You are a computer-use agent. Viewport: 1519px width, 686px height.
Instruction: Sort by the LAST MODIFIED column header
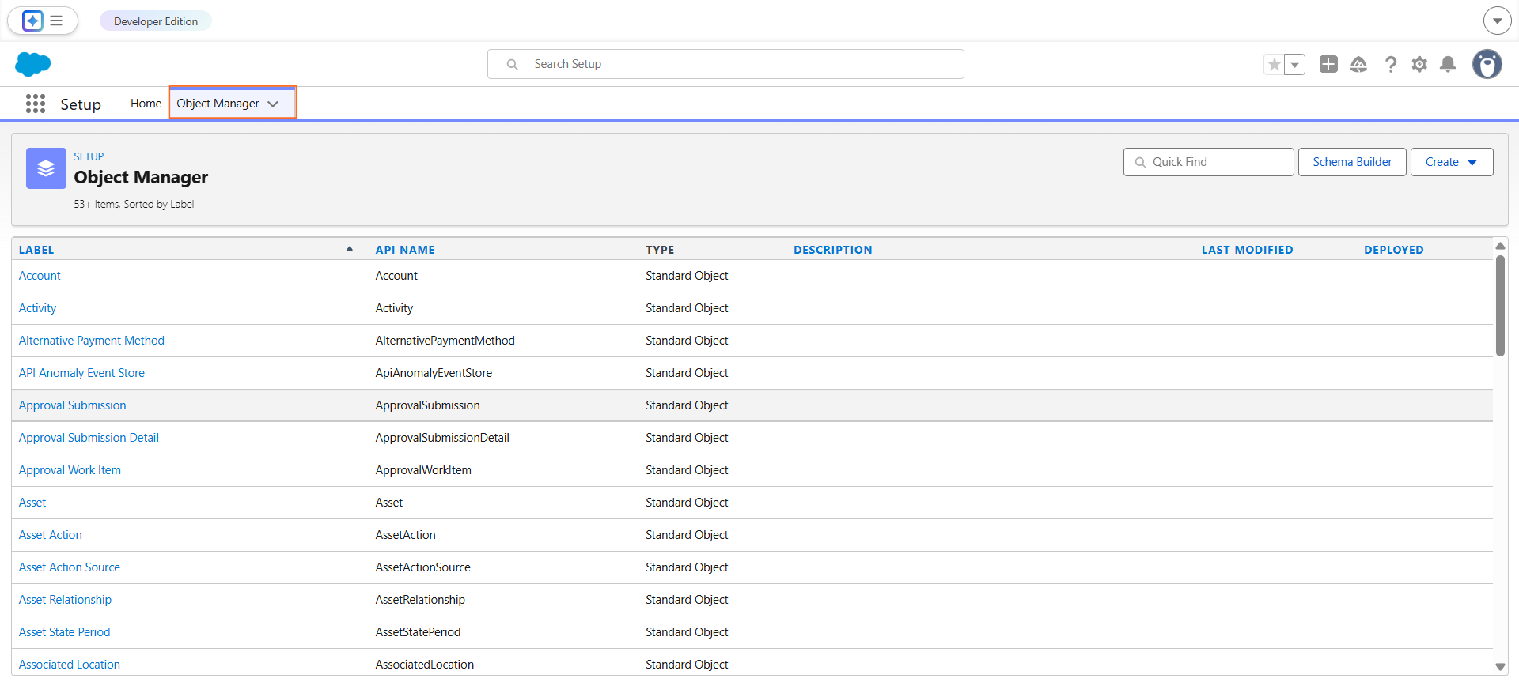pos(1248,250)
